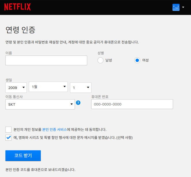Screen dimensions: 191x177
Task: Open the 본인 인증 서비스 link
Action: pos(54,130)
